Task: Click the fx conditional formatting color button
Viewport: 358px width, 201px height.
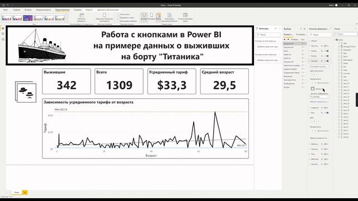Action: 318,74
